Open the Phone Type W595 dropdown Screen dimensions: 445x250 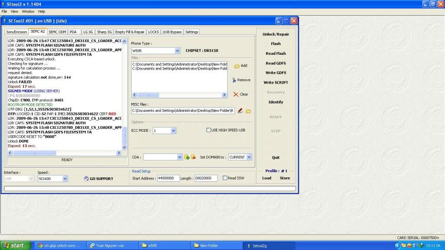click(x=177, y=51)
